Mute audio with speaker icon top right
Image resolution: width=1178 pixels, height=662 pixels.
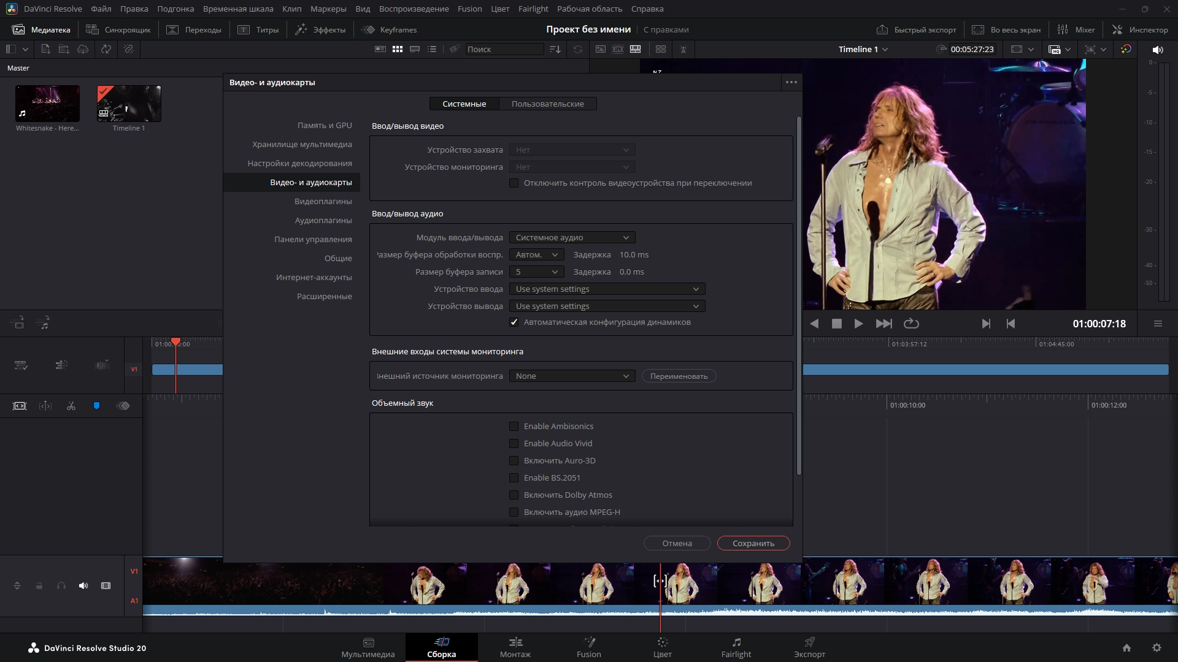click(1158, 50)
